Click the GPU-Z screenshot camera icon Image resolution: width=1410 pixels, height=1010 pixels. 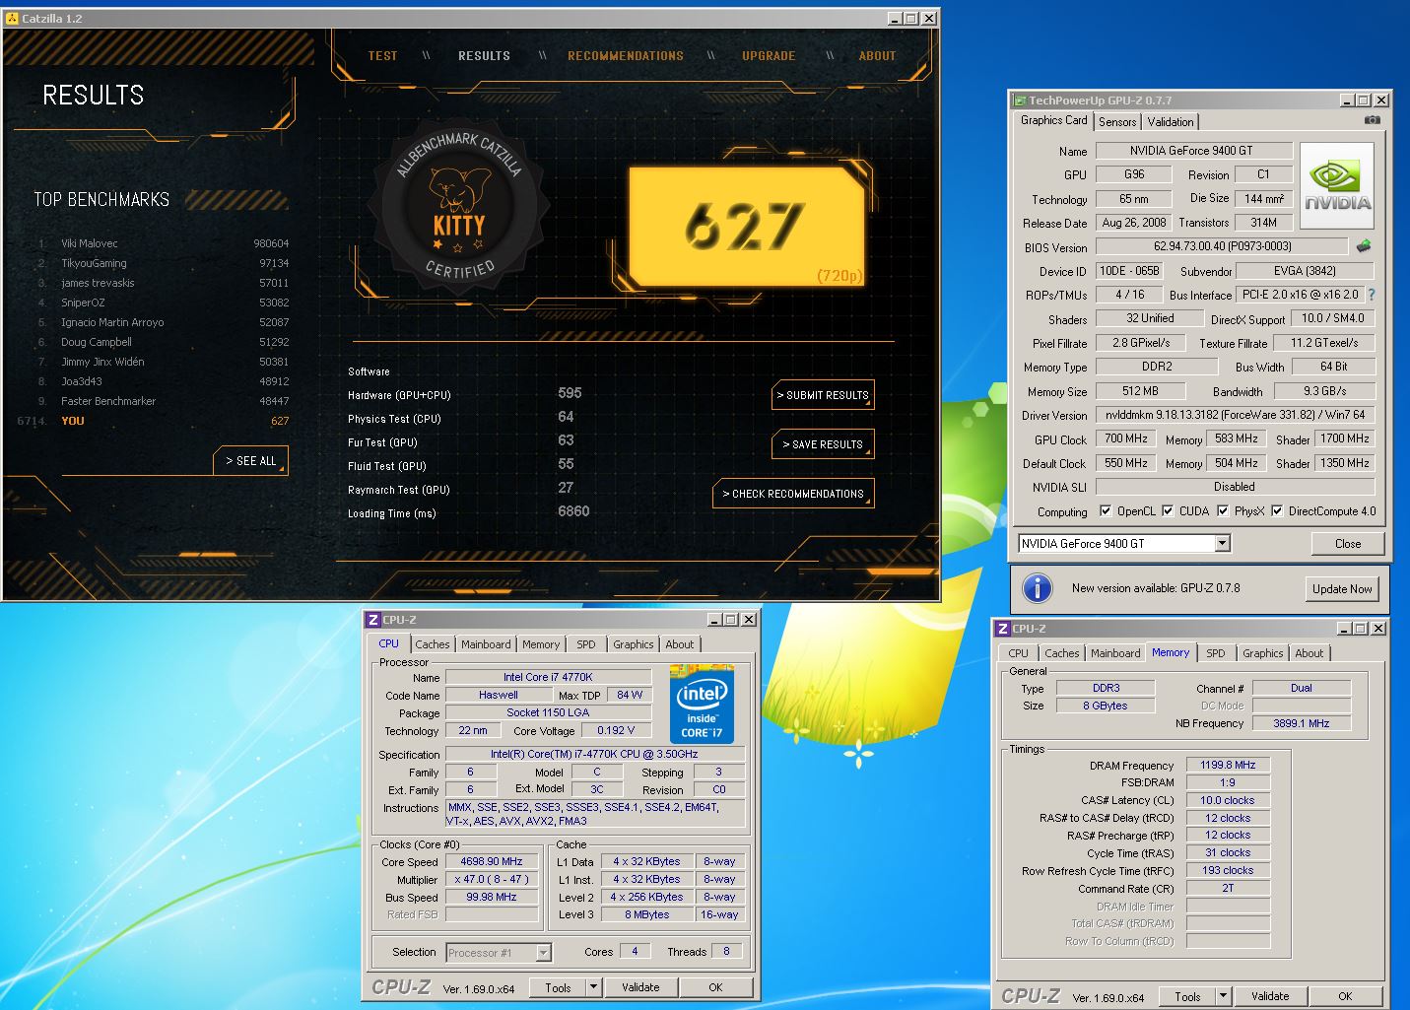1373,120
